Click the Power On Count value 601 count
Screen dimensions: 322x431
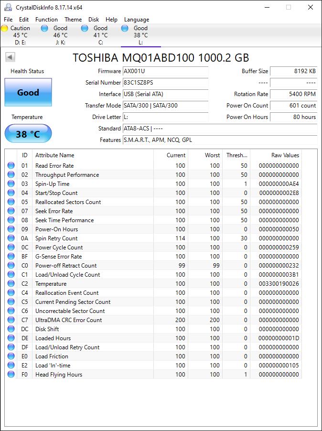coord(294,106)
